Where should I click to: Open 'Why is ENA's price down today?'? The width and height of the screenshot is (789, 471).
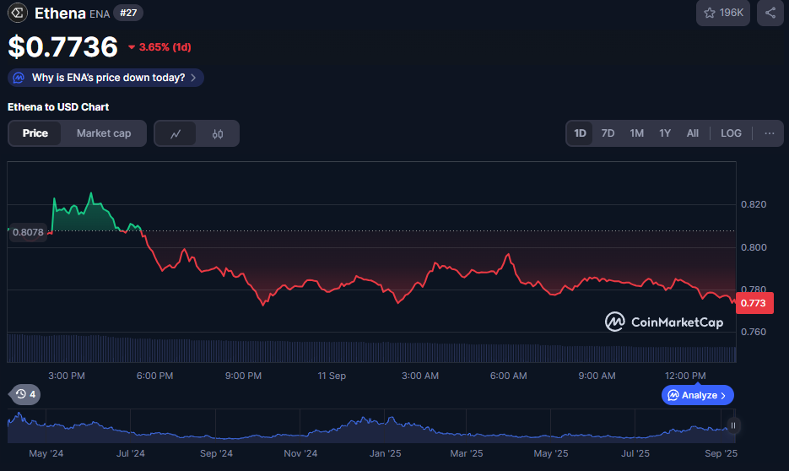(x=105, y=78)
